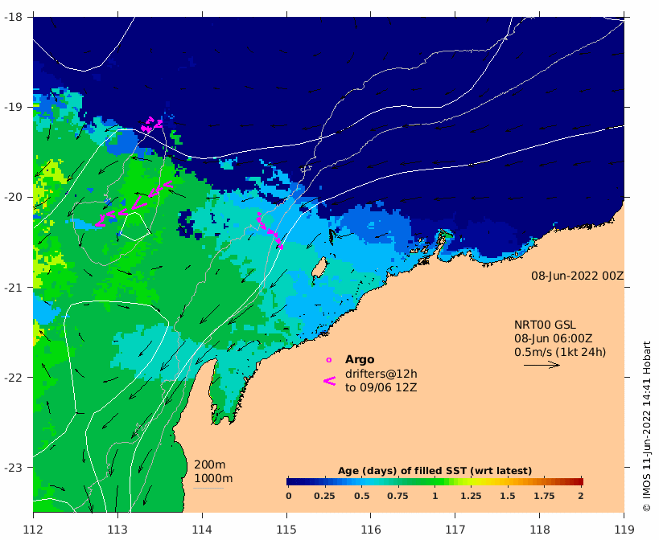The height and width of the screenshot is (540, 659).
Task: Click the IMOS copyright text on right edge
Action: point(646,426)
